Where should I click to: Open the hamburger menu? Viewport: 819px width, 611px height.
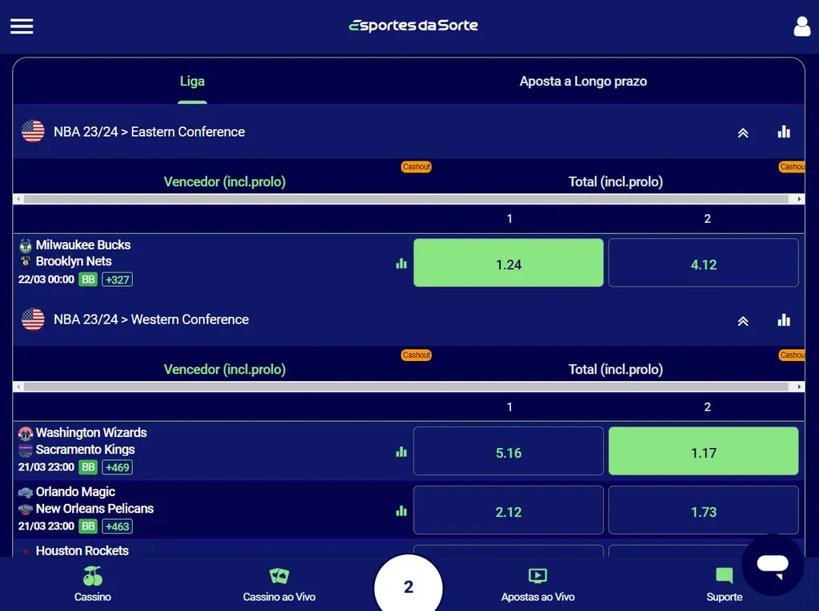click(22, 26)
